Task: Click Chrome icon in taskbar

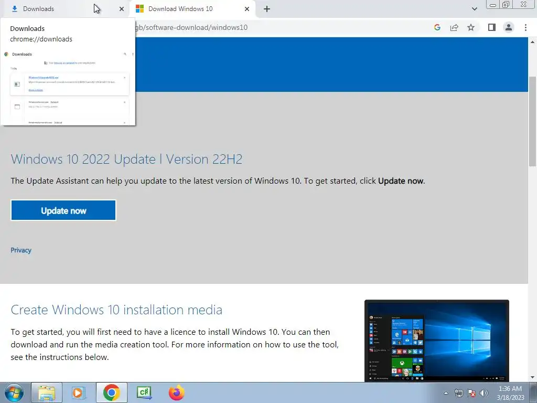Action: click(x=111, y=393)
